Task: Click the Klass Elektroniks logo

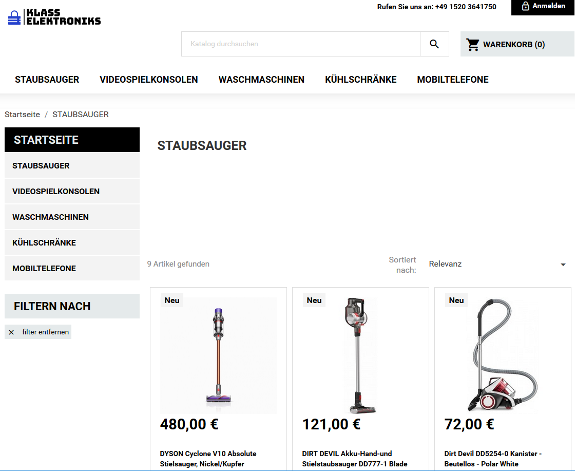Action: click(54, 17)
